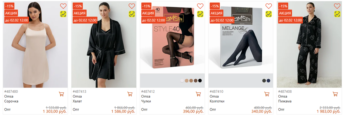Click cart icon for Чулки #487412
345x116 pixels.
click(198, 94)
